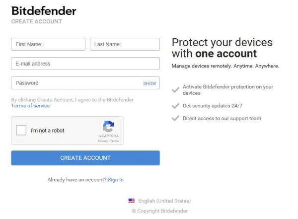
Task: Click checkmark beside Direct access to support
Action: tap(175, 118)
